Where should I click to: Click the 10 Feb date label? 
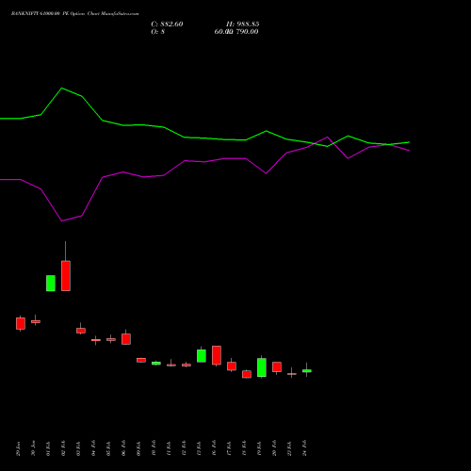coord(154,448)
